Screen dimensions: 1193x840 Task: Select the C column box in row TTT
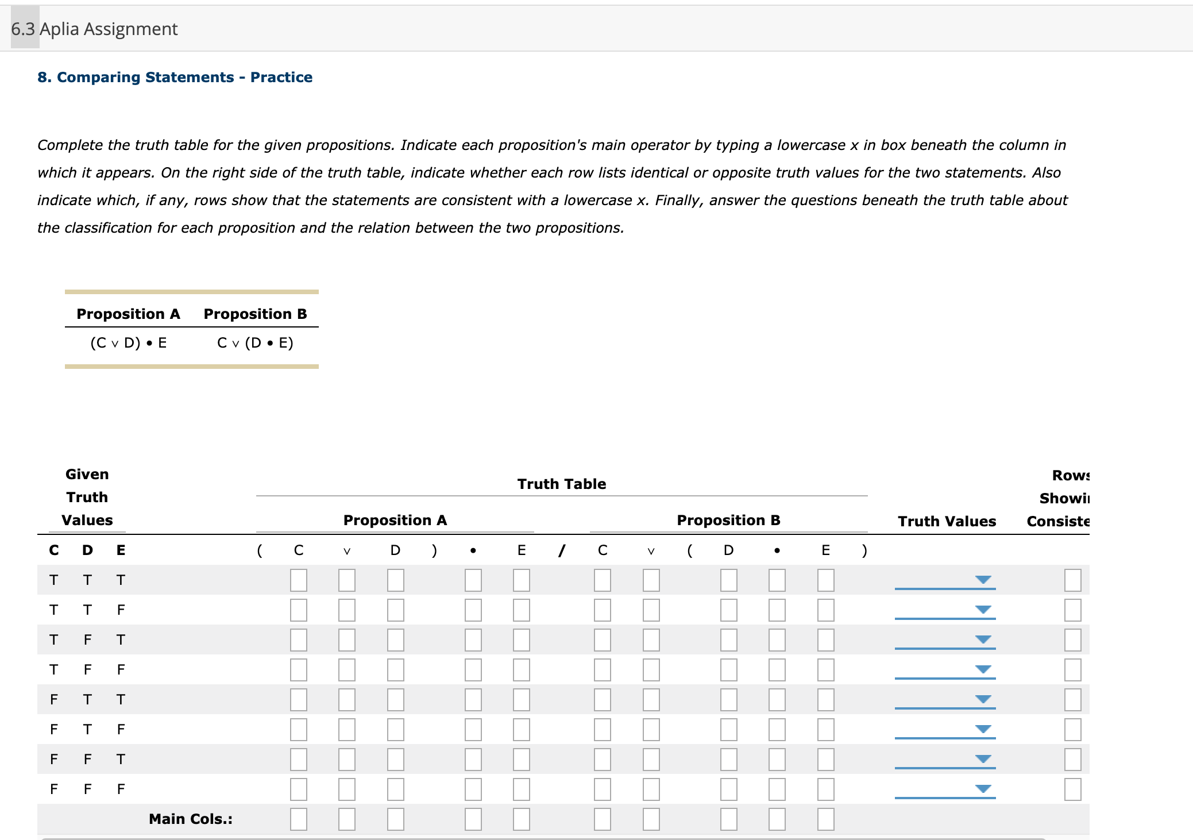click(x=298, y=580)
